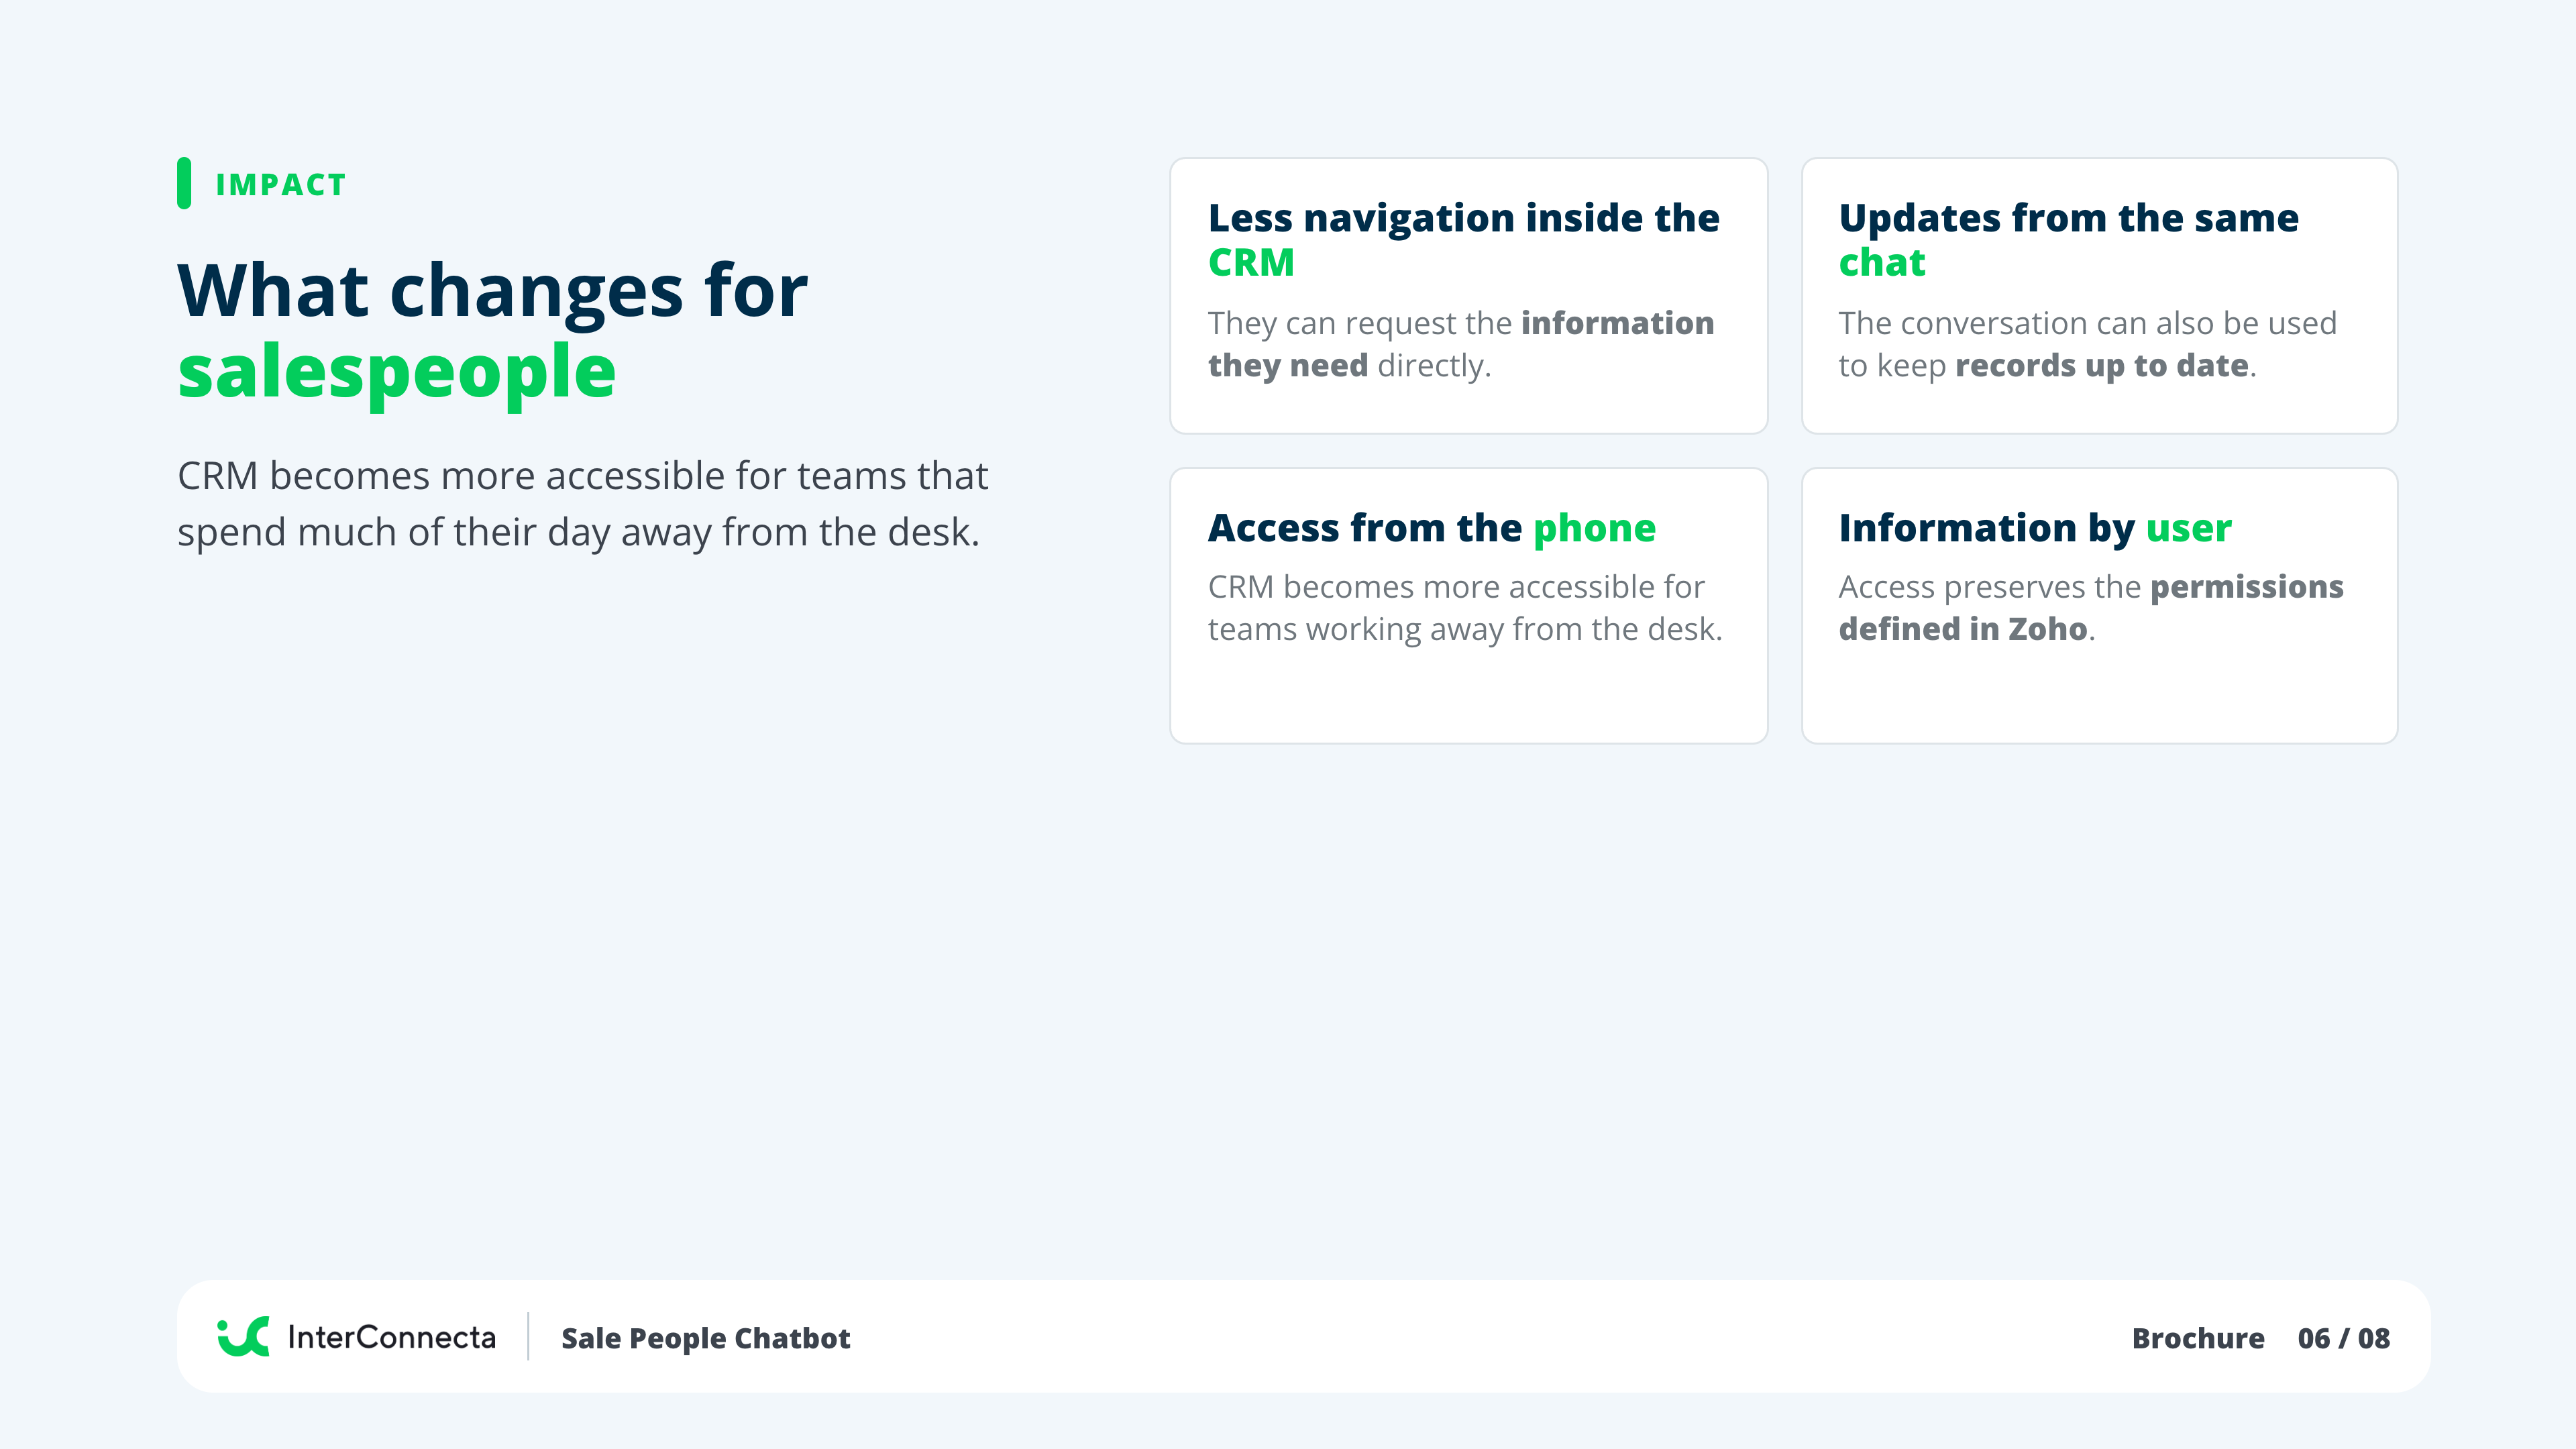
Task: Click the green 'CRM' word in first card
Action: pyautogui.click(x=1251, y=263)
